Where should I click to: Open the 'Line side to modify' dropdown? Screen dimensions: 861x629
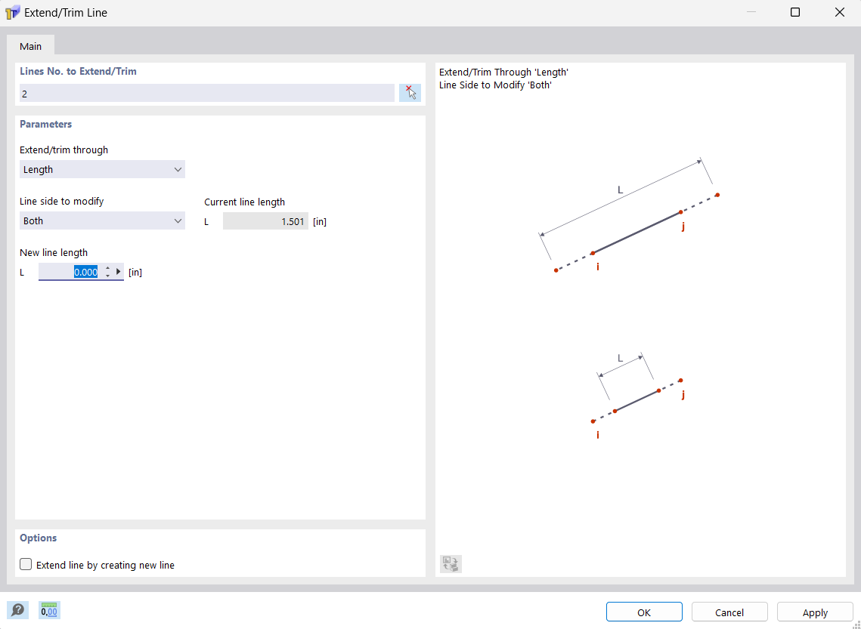coord(102,220)
